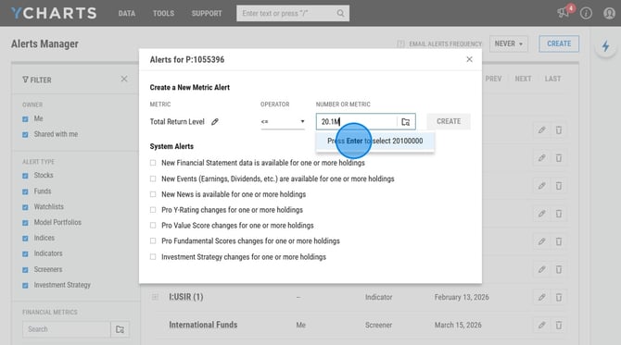Click the top search box

coord(293,13)
